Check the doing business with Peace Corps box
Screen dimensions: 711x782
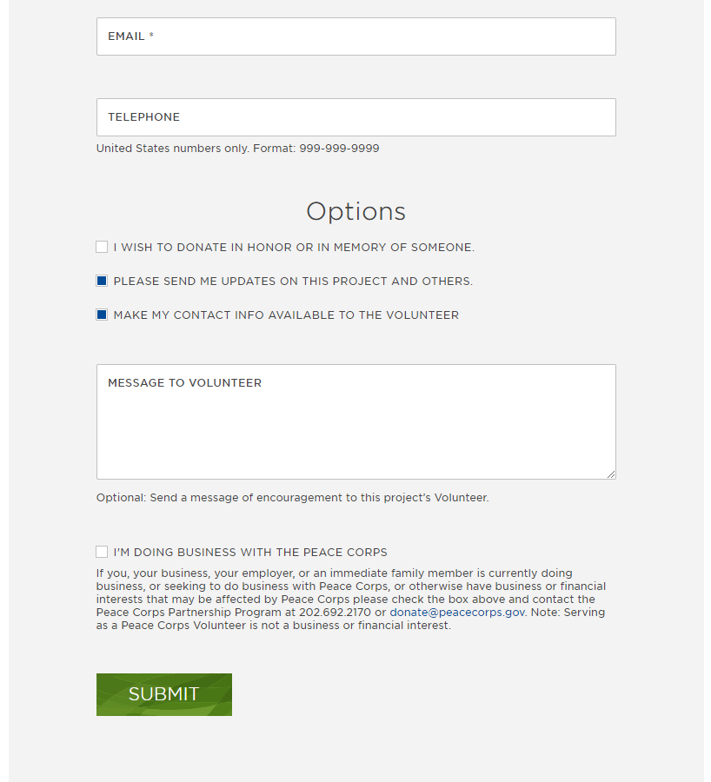[x=102, y=553]
